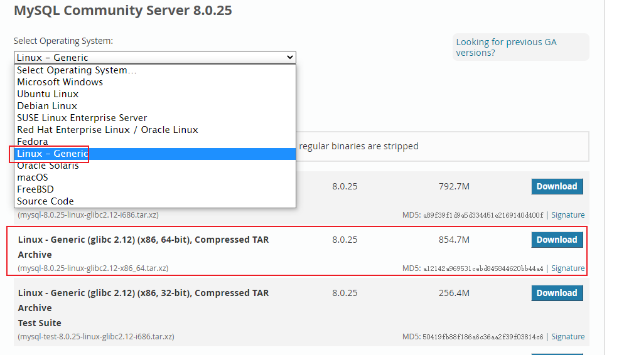Download the 792.7M archive
624x355 pixels.
click(557, 186)
